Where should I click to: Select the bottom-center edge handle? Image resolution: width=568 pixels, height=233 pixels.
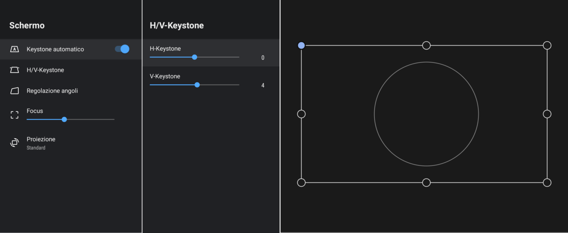426,182
